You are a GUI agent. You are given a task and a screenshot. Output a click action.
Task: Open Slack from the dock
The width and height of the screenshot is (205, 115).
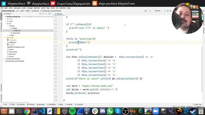pyautogui.click(x=95, y=111)
